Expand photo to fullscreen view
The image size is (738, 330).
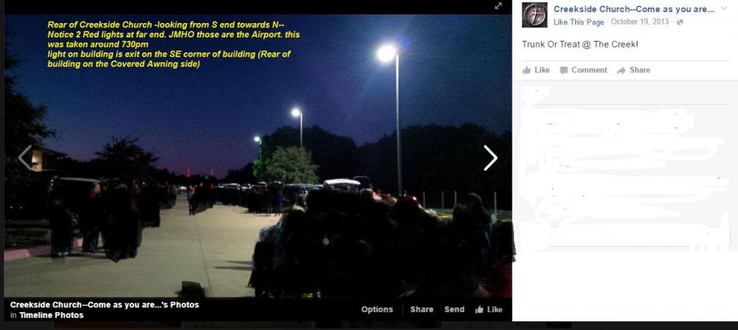tap(498, 6)
